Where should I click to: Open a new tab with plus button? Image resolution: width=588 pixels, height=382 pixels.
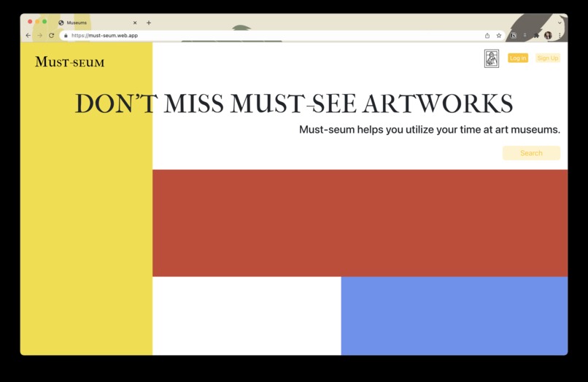(x=149, y=23)
